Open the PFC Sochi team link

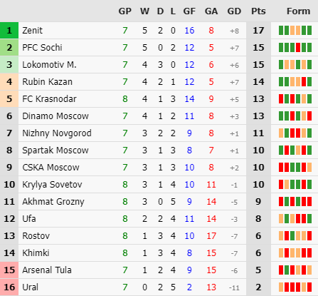coord(42,48)
